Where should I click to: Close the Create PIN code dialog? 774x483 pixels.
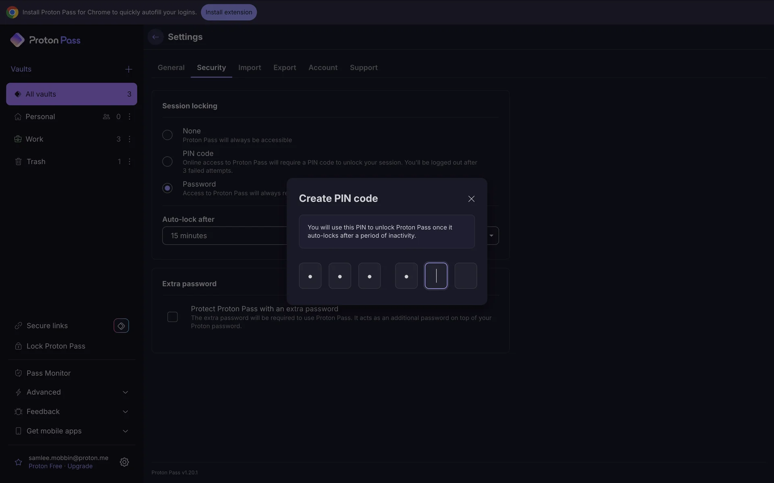click(x=471, y=199)
